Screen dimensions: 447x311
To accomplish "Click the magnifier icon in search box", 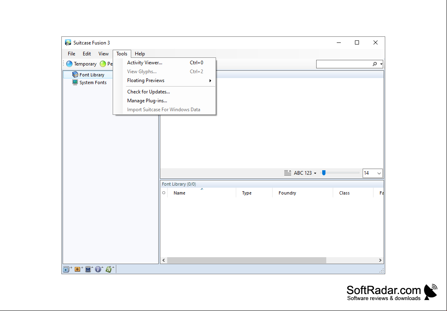I will 375,64.
